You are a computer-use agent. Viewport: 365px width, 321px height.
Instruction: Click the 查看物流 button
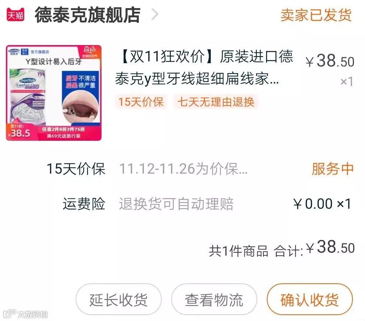pos(214,299)
